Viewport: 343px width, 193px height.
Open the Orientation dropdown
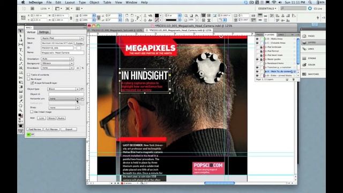(x=57, y=59)
